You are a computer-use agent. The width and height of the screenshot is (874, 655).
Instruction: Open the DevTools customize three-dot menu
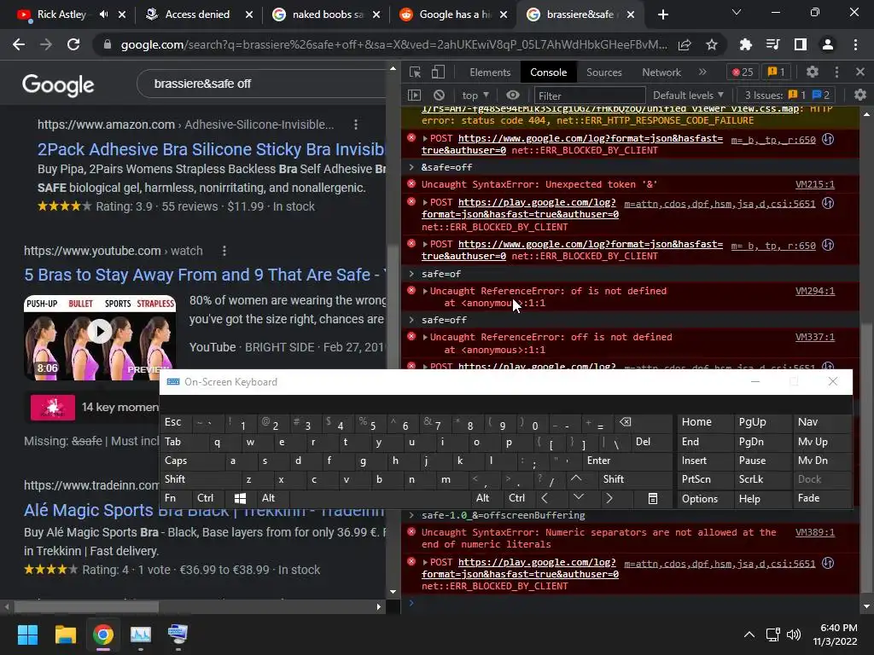[x=836, y=72]
